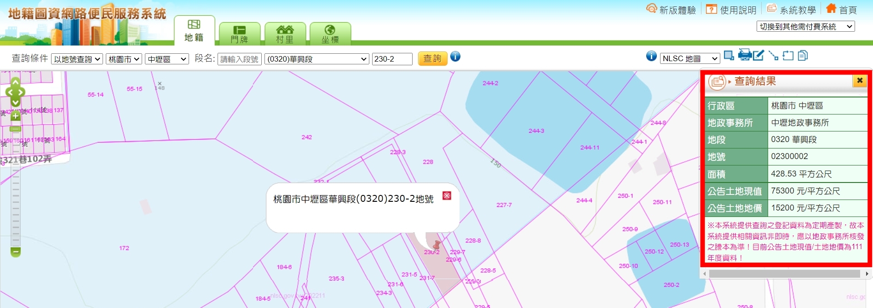Click the info icon beside 查詢 button
The width and height of the screenshot is (873, 308).
455,57
